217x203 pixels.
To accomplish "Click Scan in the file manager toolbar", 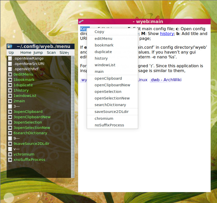I will pyautogui.click(x=51, y=53).
